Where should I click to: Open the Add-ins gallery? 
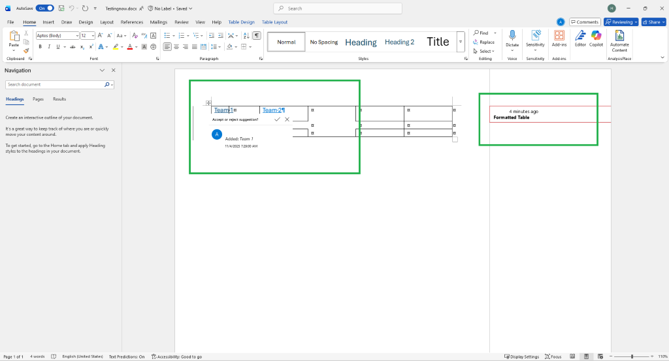(559, 39)
